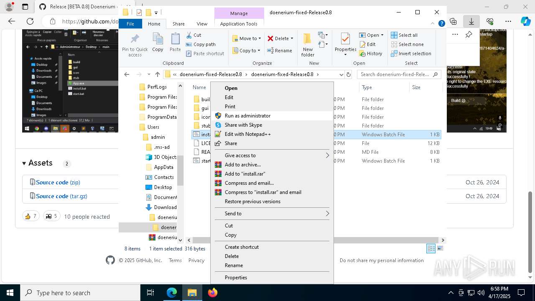
Task: Open the Move to dropdown
Action: [x=247, y=38]
